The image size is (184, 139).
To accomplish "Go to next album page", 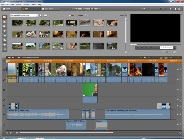I will (126, 52).
